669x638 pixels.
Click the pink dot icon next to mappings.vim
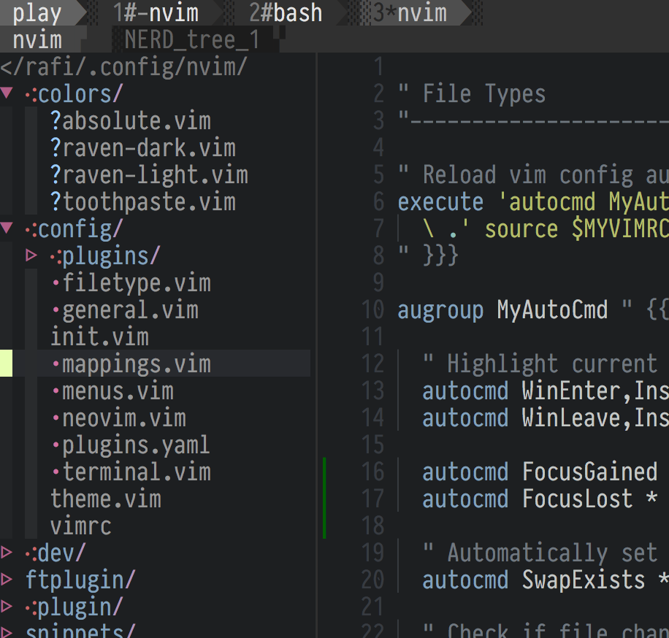point(57,364)
